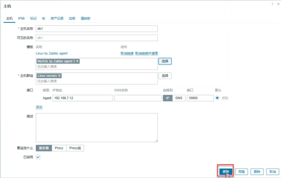The height and width of the screenshot is (178, 281).
Task: Remove the Linux servers group tag
Action: pyautogui.click(x=59, y=76)
